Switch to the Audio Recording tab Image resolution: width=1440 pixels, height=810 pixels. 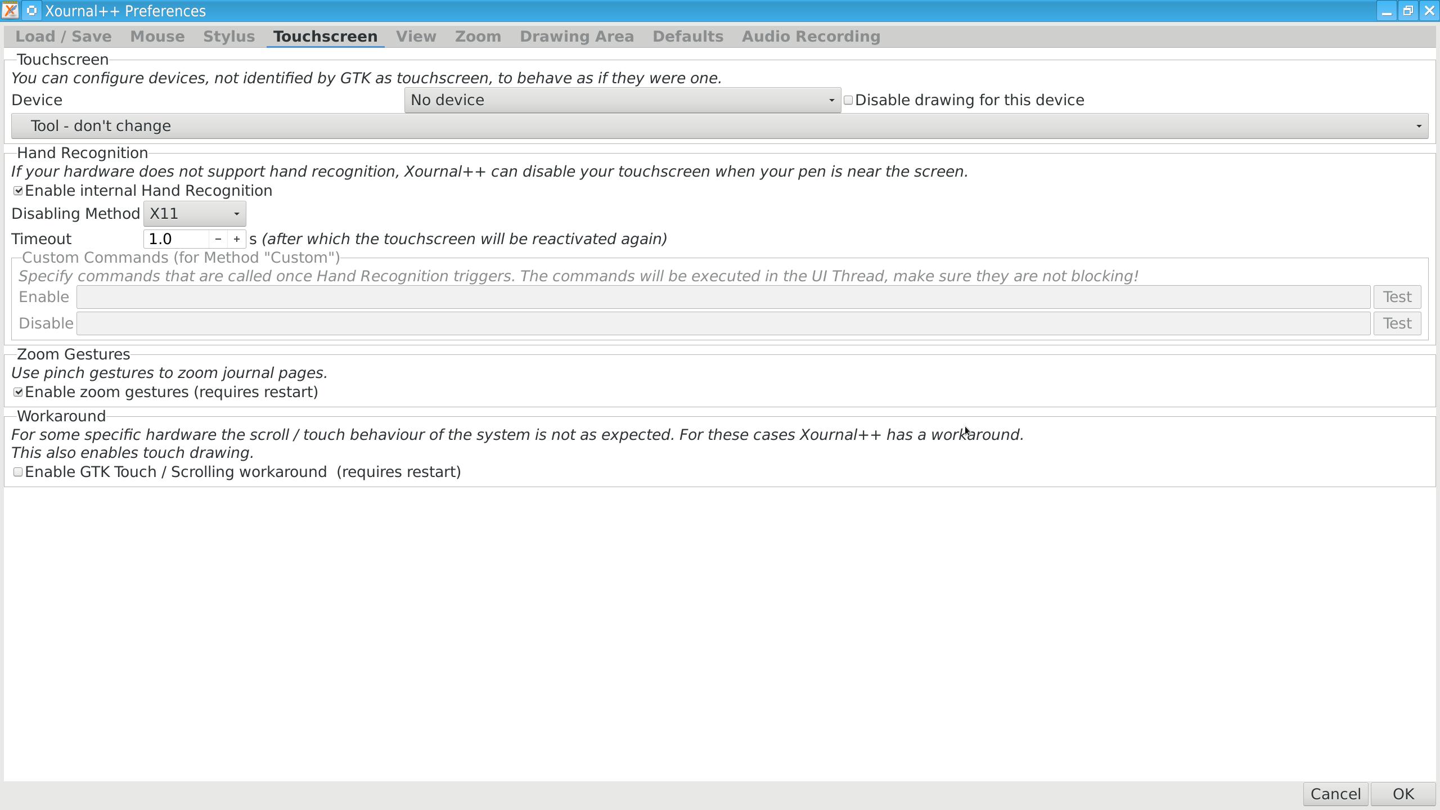[811, 36]
